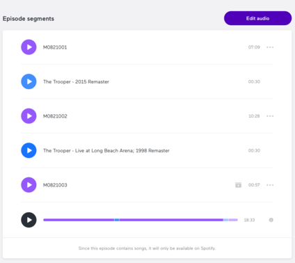Click the info icon next to 18:33
This screenshot has height=263, width=295.
[271, 220]
